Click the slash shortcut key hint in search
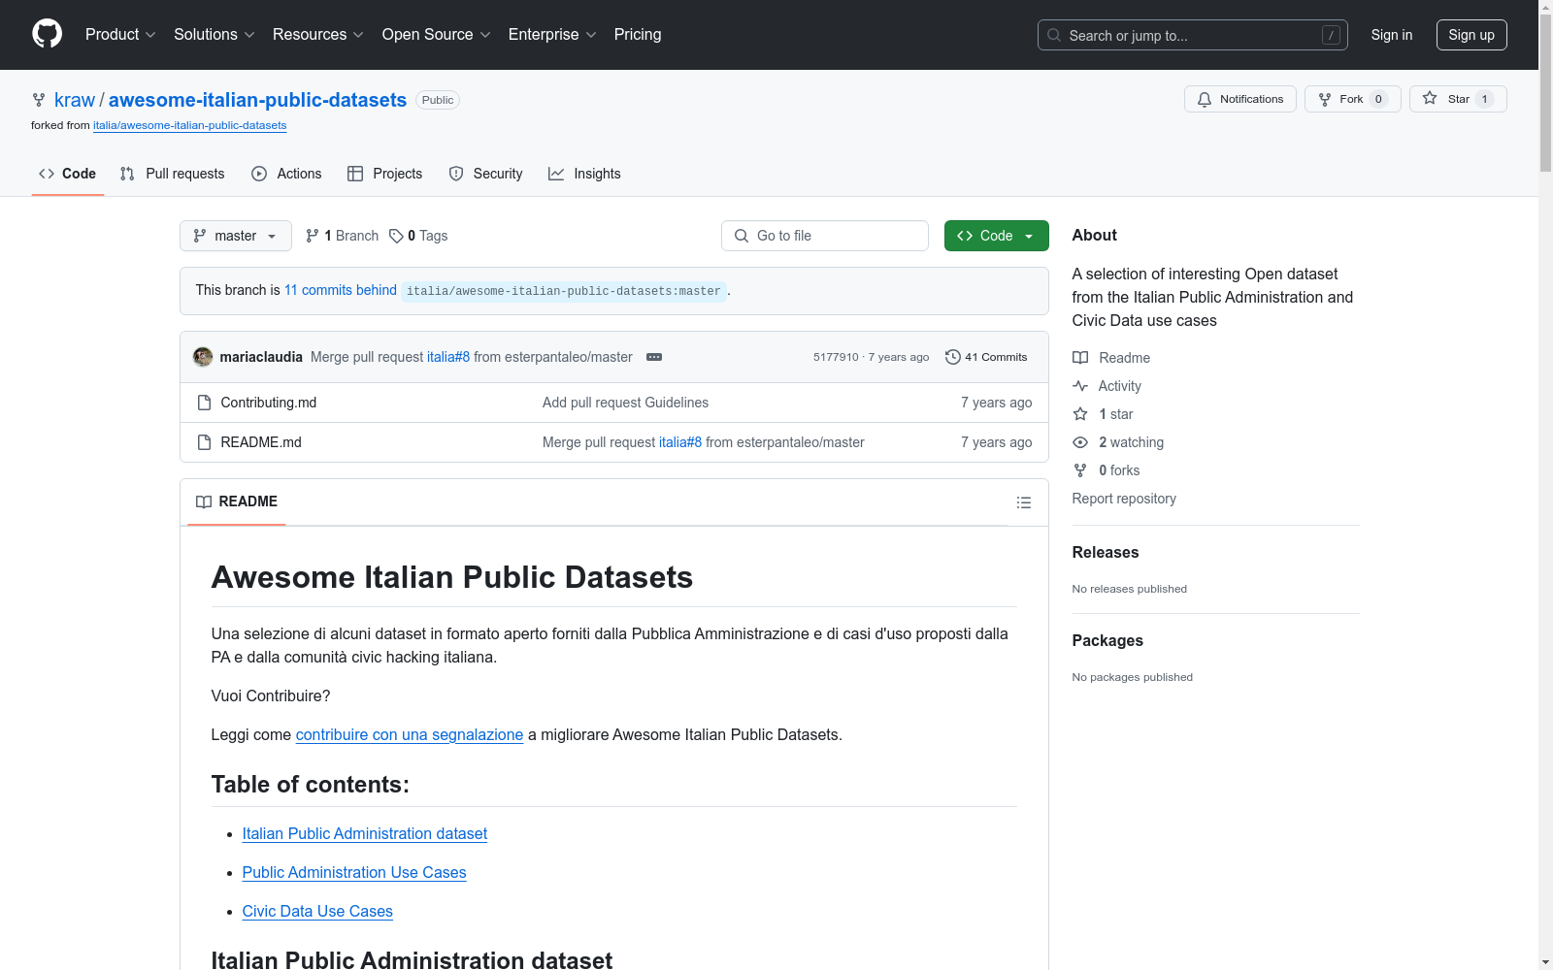 coord(1331,35)
